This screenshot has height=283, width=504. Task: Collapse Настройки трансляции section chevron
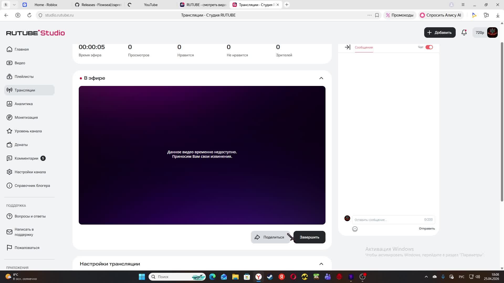321,264
